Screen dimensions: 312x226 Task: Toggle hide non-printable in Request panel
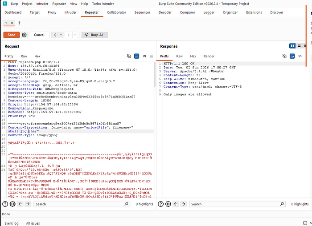click(129, 56)
